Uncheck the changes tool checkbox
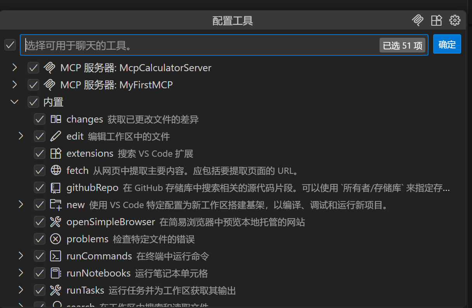This screenshot has height=308, width=472. coord(40,119)
